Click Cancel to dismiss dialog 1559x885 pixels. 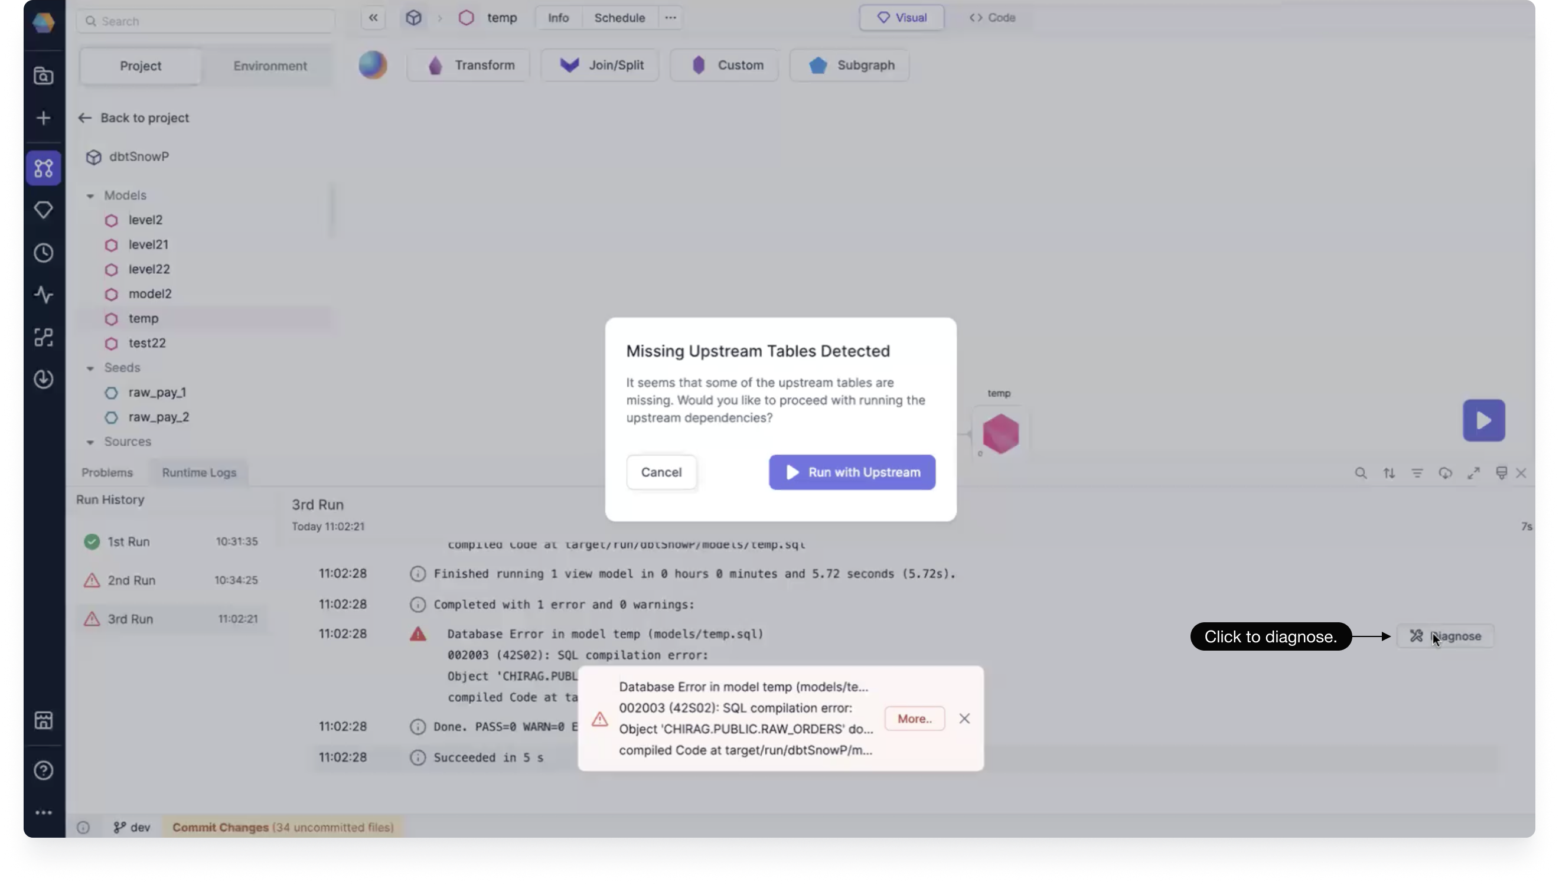click(661, 472)
